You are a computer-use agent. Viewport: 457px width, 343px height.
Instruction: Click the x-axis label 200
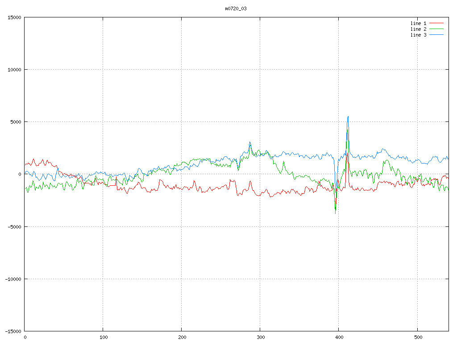click(182, 338)
